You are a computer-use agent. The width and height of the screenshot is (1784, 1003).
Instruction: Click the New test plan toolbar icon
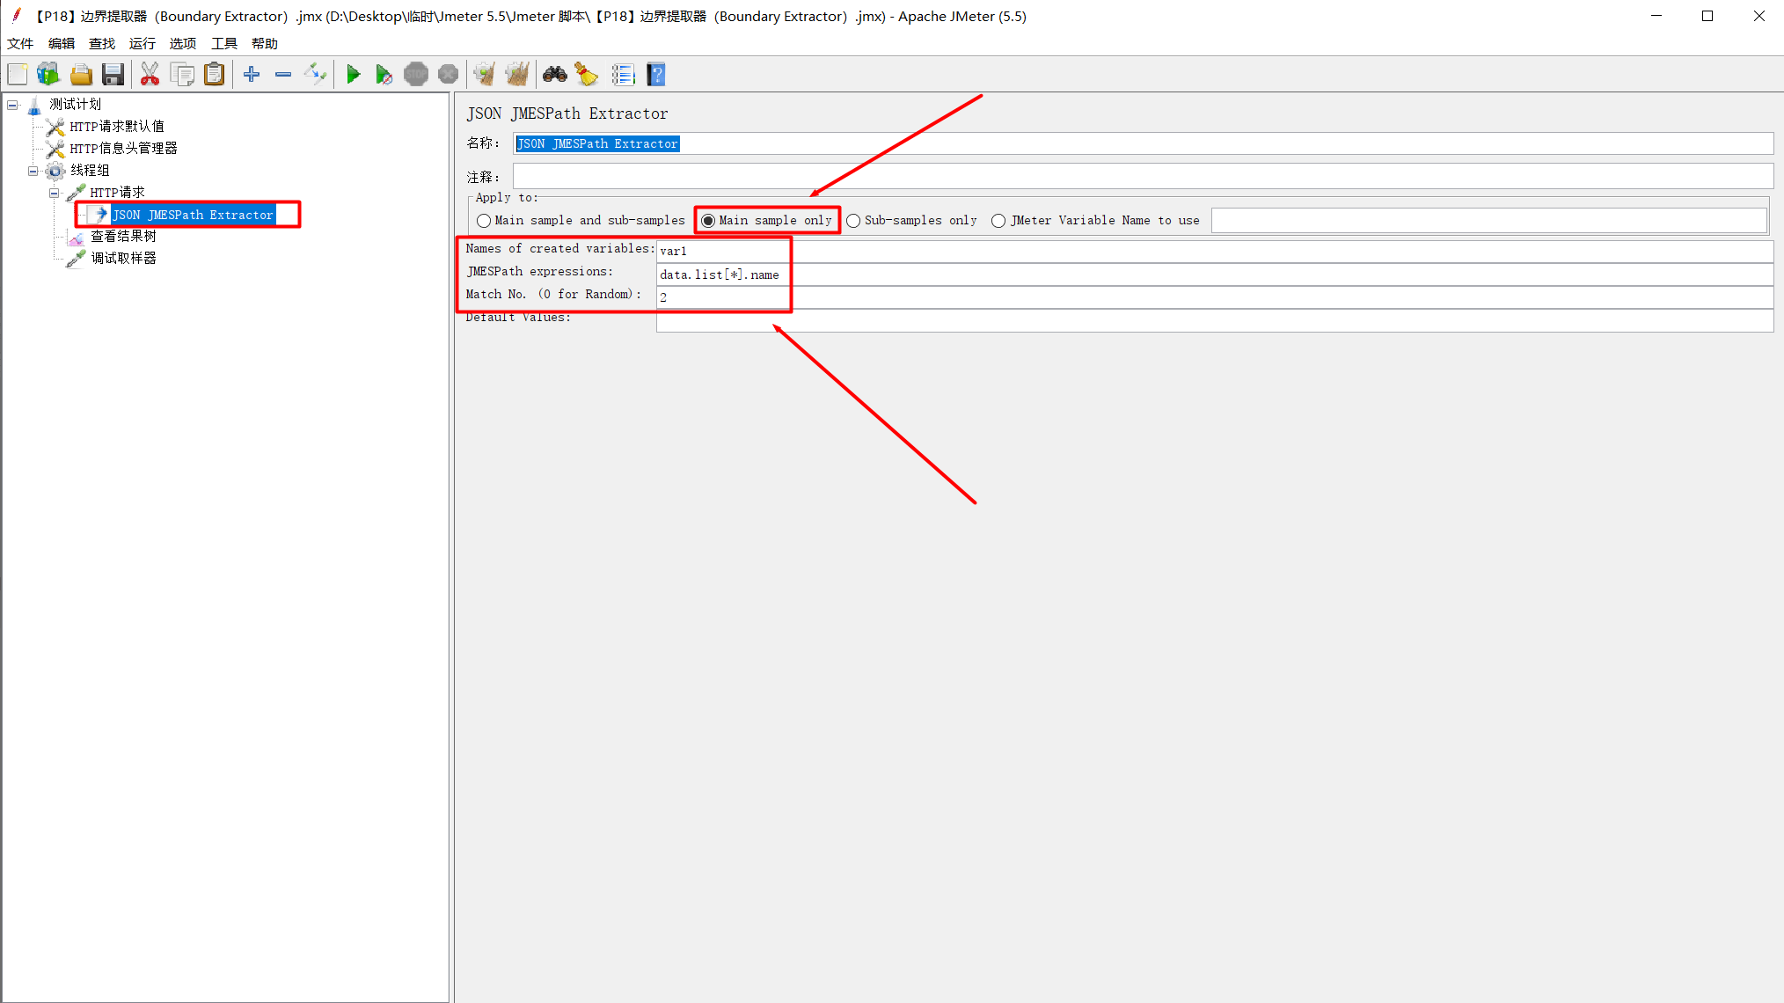[18, 75]
